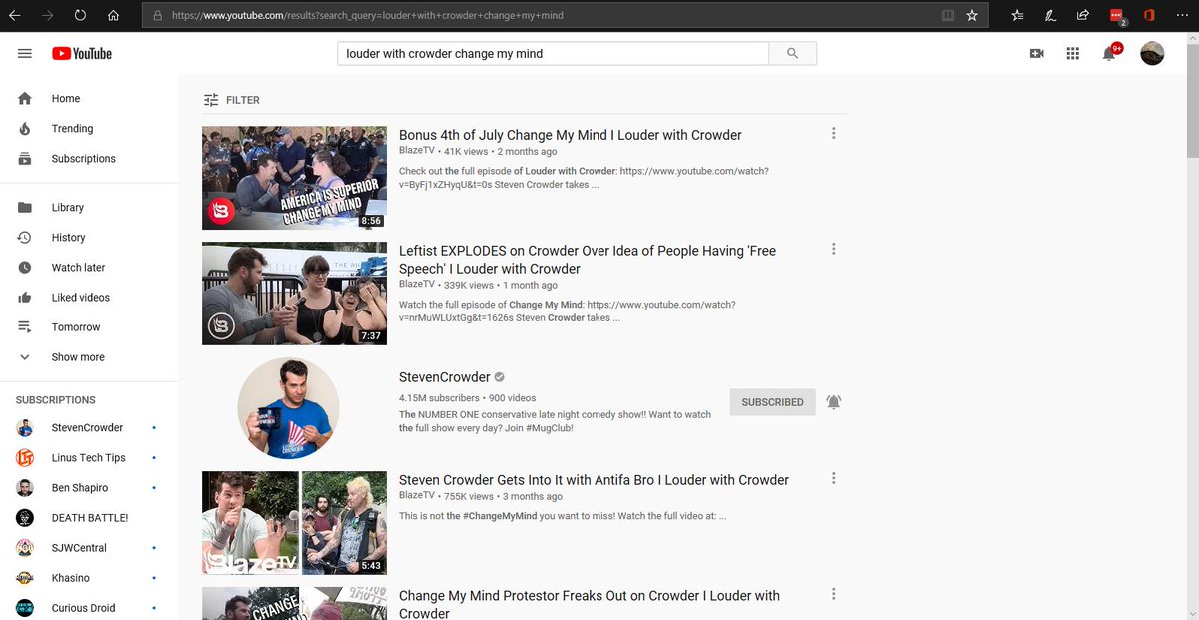This screenshot has height=620, width=1199.
Task: Open Change My Mind Protestor Freaks Out title
Action: (x=590, y=604)
